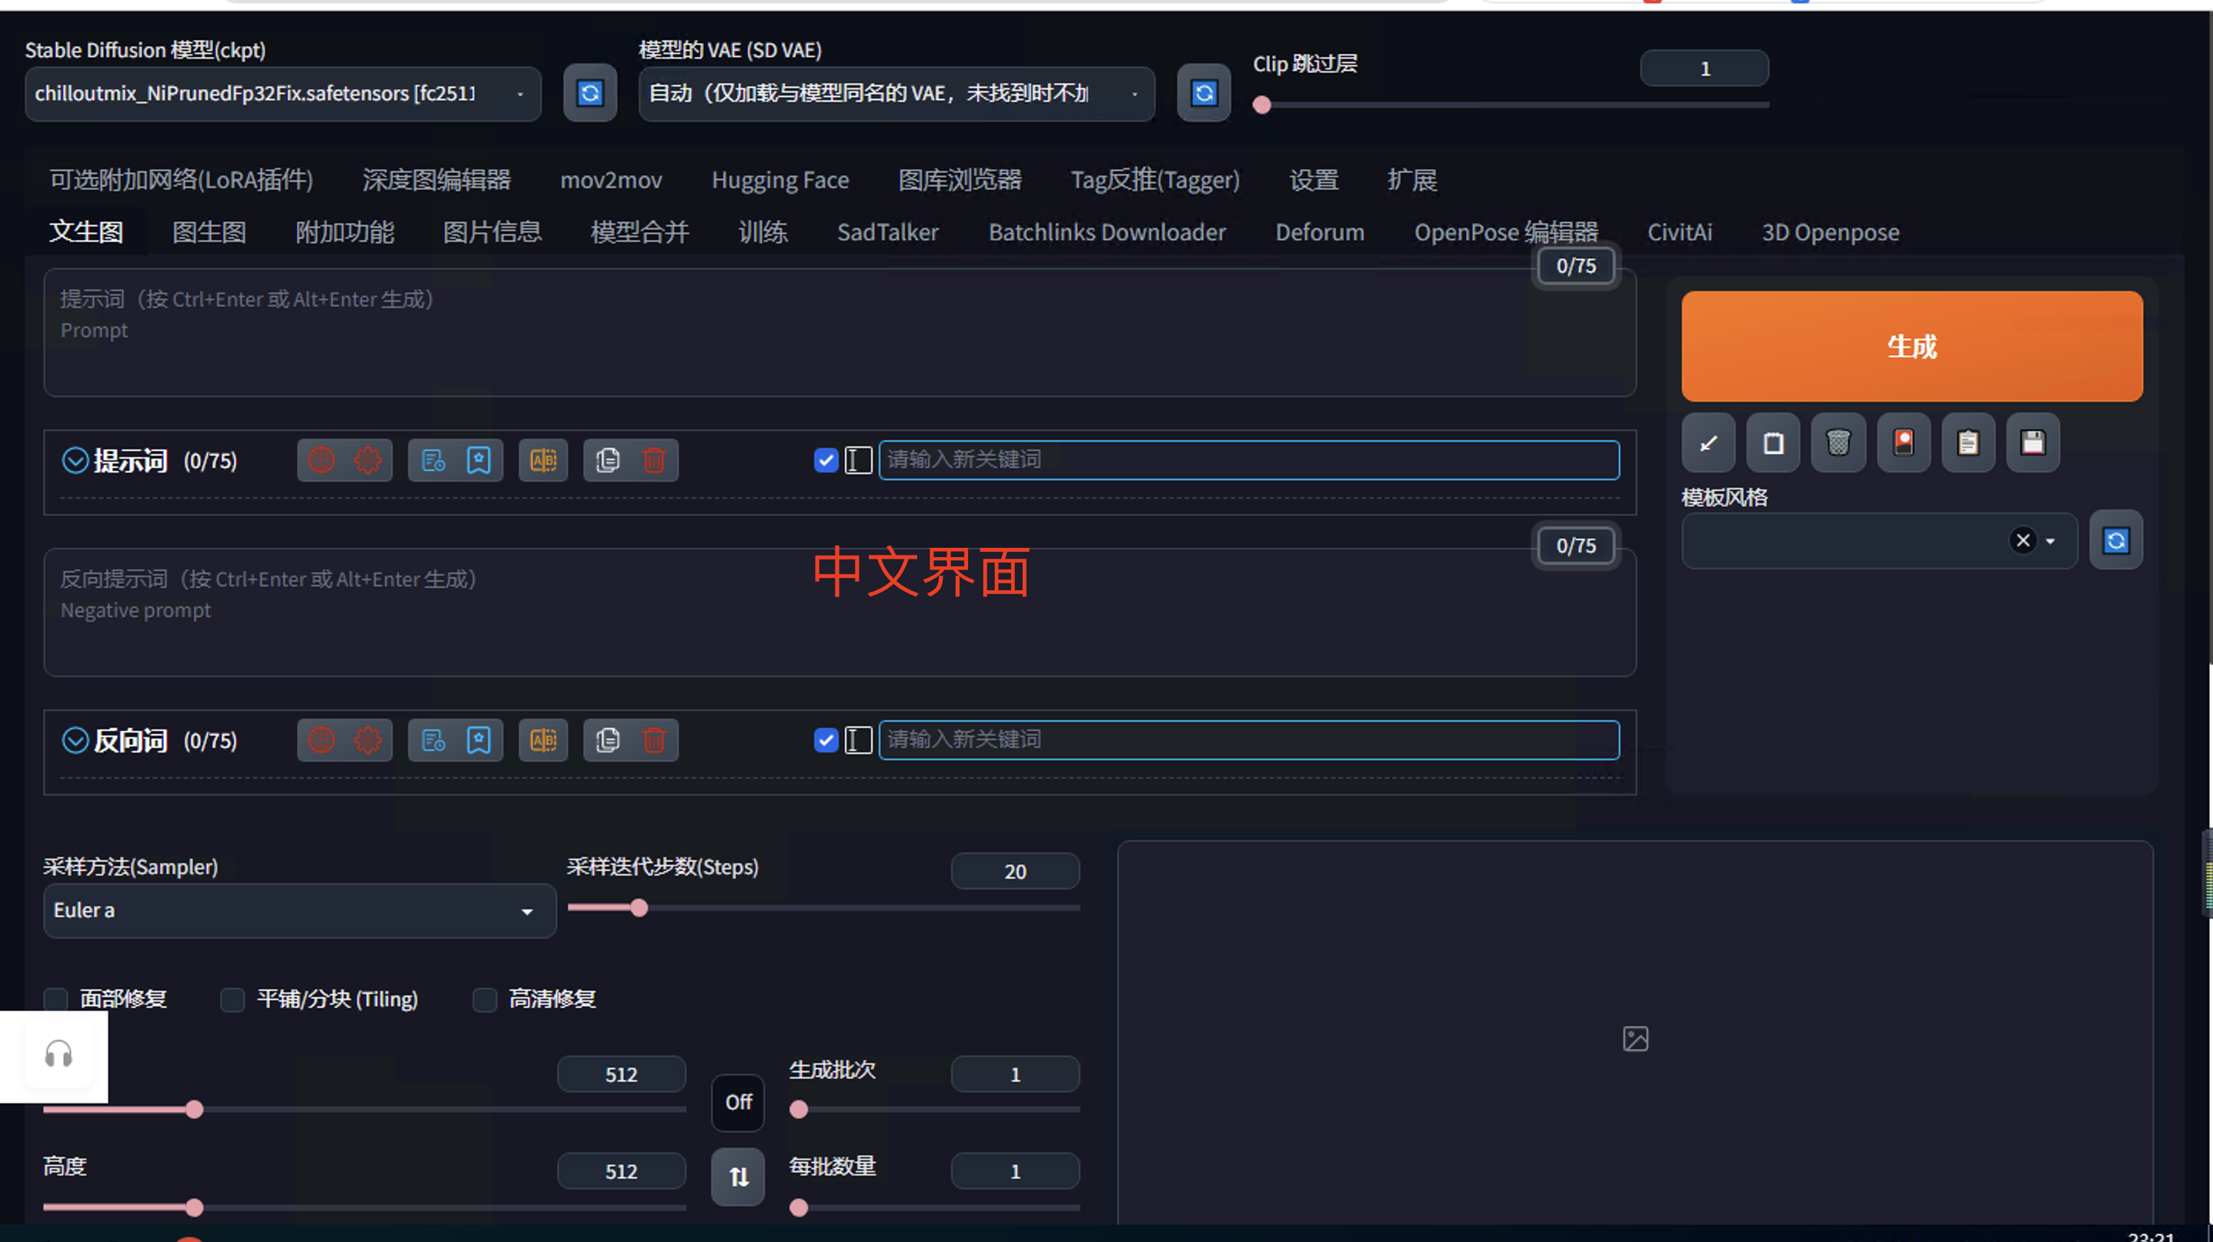Enable the 高清修复 checkbox
Image resolution: width=2213 pixels, height=1242 pixels.
tap(486, 999)
